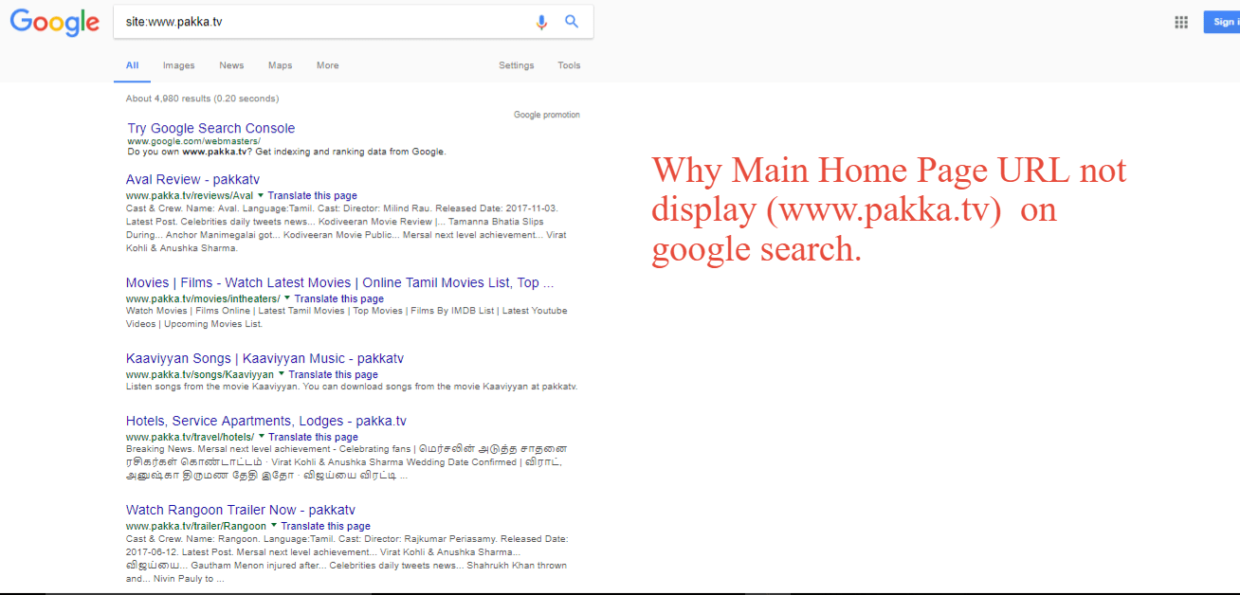Click the Google logo
This screenshot has width=1240, height=595.
pyautogui.click(x=55, y=22)
